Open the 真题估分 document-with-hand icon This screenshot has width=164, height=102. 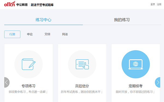click(x=82, y=64)
